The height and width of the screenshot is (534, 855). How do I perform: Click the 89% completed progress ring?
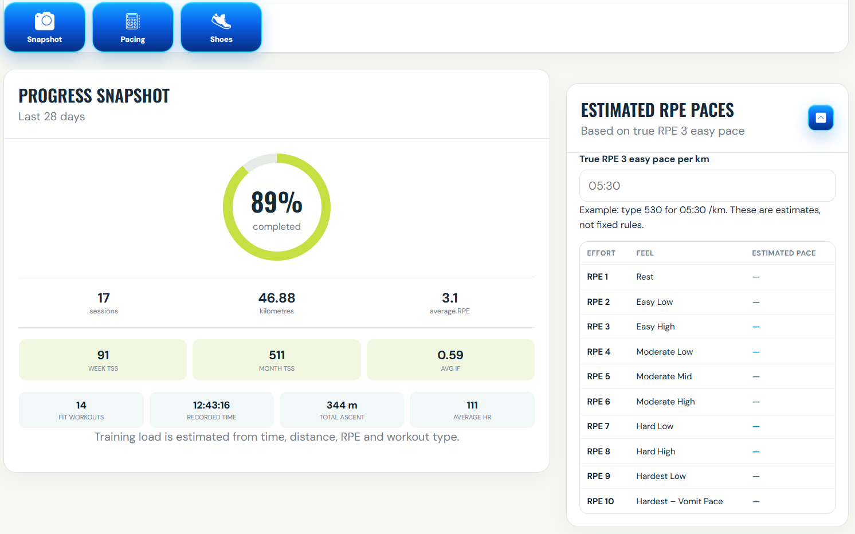tap(277, 207)
